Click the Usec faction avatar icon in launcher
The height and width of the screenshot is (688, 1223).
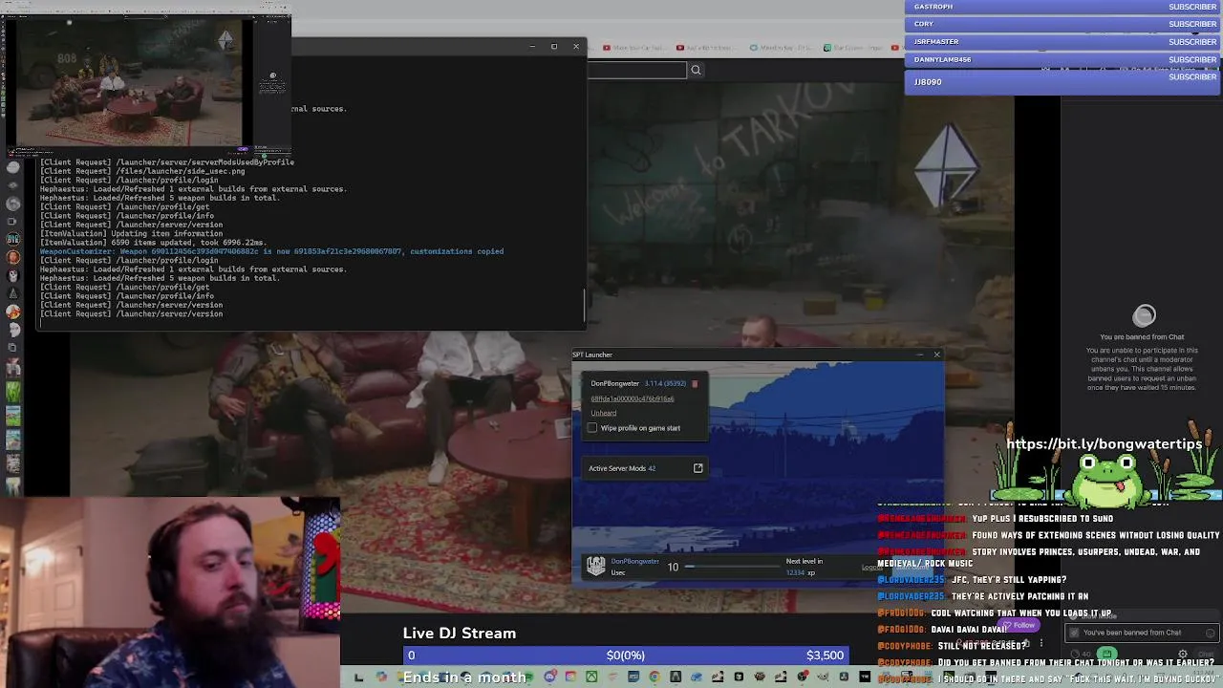[596, 567]
